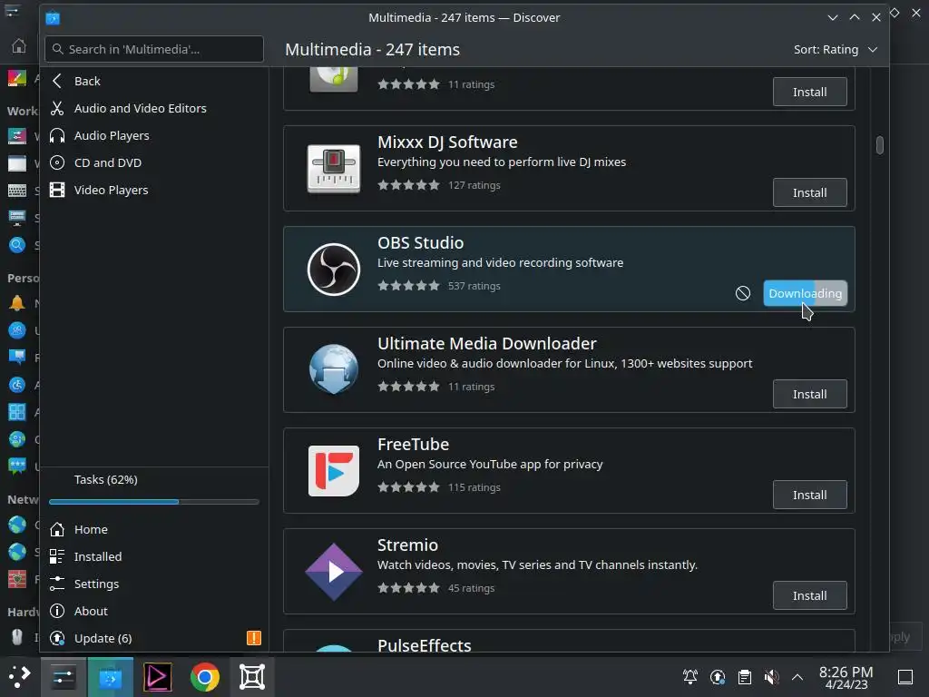Viewport: 929px width, 697px height.
Task: Click the 115 ratings label for FreeTube
Action: (x=474, y=487)
